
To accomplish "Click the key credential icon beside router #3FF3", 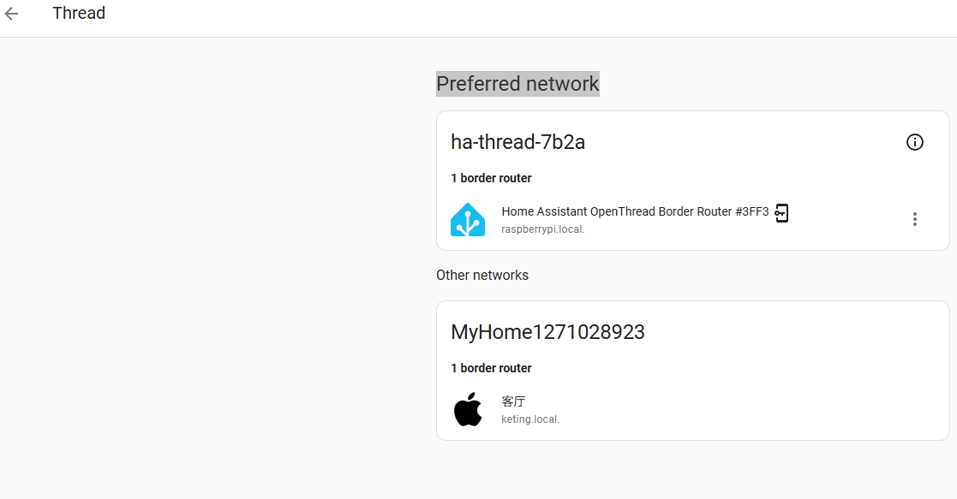I will pos(781,213).
